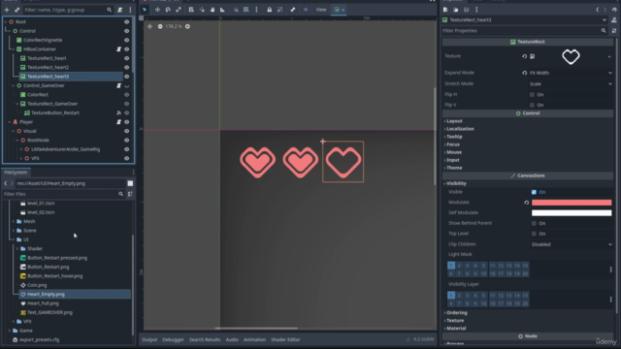Show the Control_GameOver node

pos(127,85)
